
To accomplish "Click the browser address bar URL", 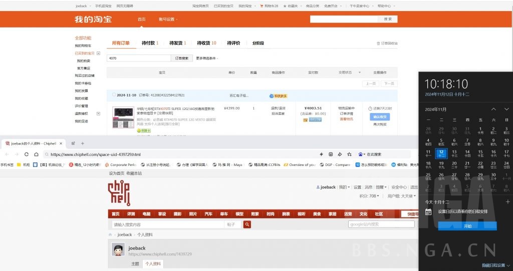I will (x=95, y=154).
